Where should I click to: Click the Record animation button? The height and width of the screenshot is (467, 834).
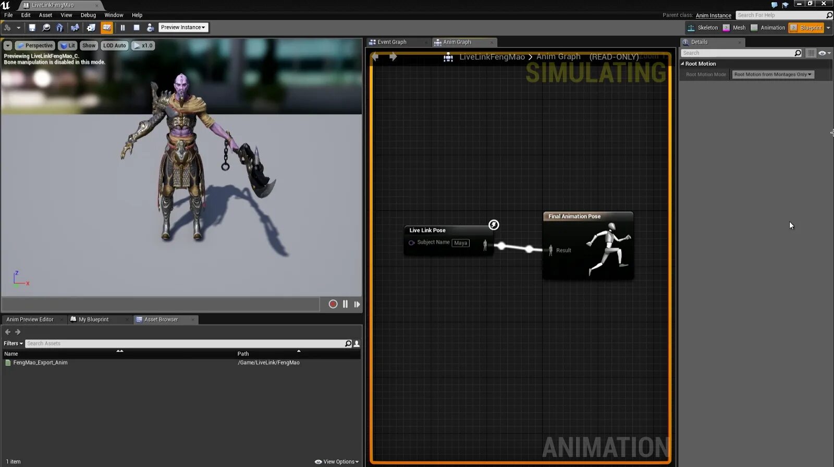point(333,304)
